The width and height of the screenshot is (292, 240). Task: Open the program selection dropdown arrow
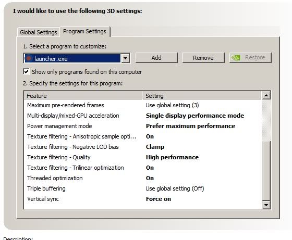pos(126,58)
